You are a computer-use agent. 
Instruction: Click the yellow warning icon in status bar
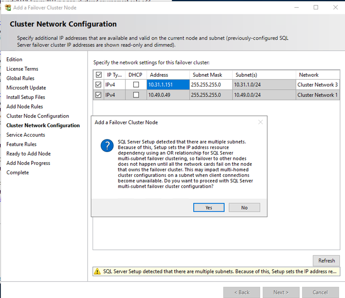pyautogui.click(x=97, y=271)
